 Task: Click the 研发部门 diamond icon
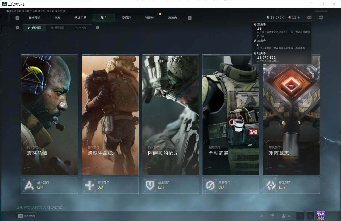point(271,185)
